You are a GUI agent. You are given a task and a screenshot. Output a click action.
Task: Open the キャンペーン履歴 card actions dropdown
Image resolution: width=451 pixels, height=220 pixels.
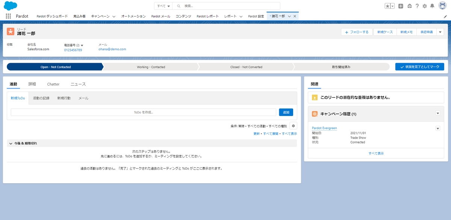(x=437, y=113)
